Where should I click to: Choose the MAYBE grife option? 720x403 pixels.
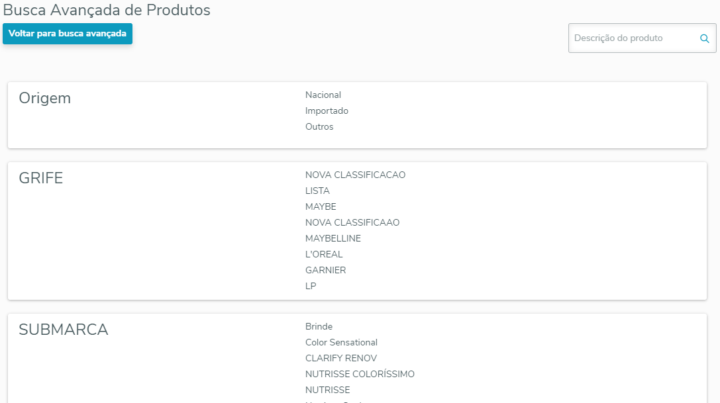(321, 207)
